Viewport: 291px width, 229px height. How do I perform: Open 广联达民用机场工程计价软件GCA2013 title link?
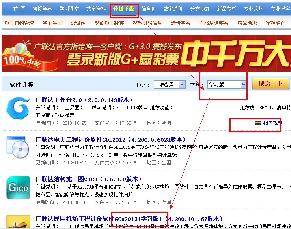[x=129, y=219]
